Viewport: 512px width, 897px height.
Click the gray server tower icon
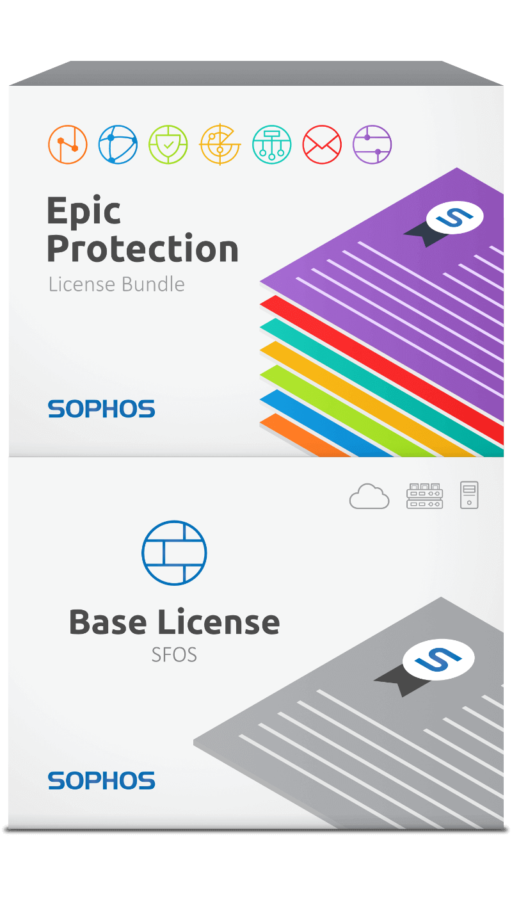tap(469, 496)
